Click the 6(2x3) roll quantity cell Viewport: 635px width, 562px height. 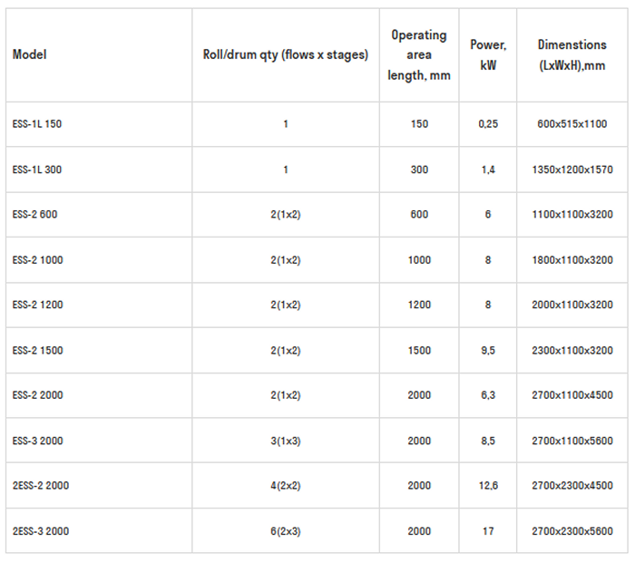(285, 531)
